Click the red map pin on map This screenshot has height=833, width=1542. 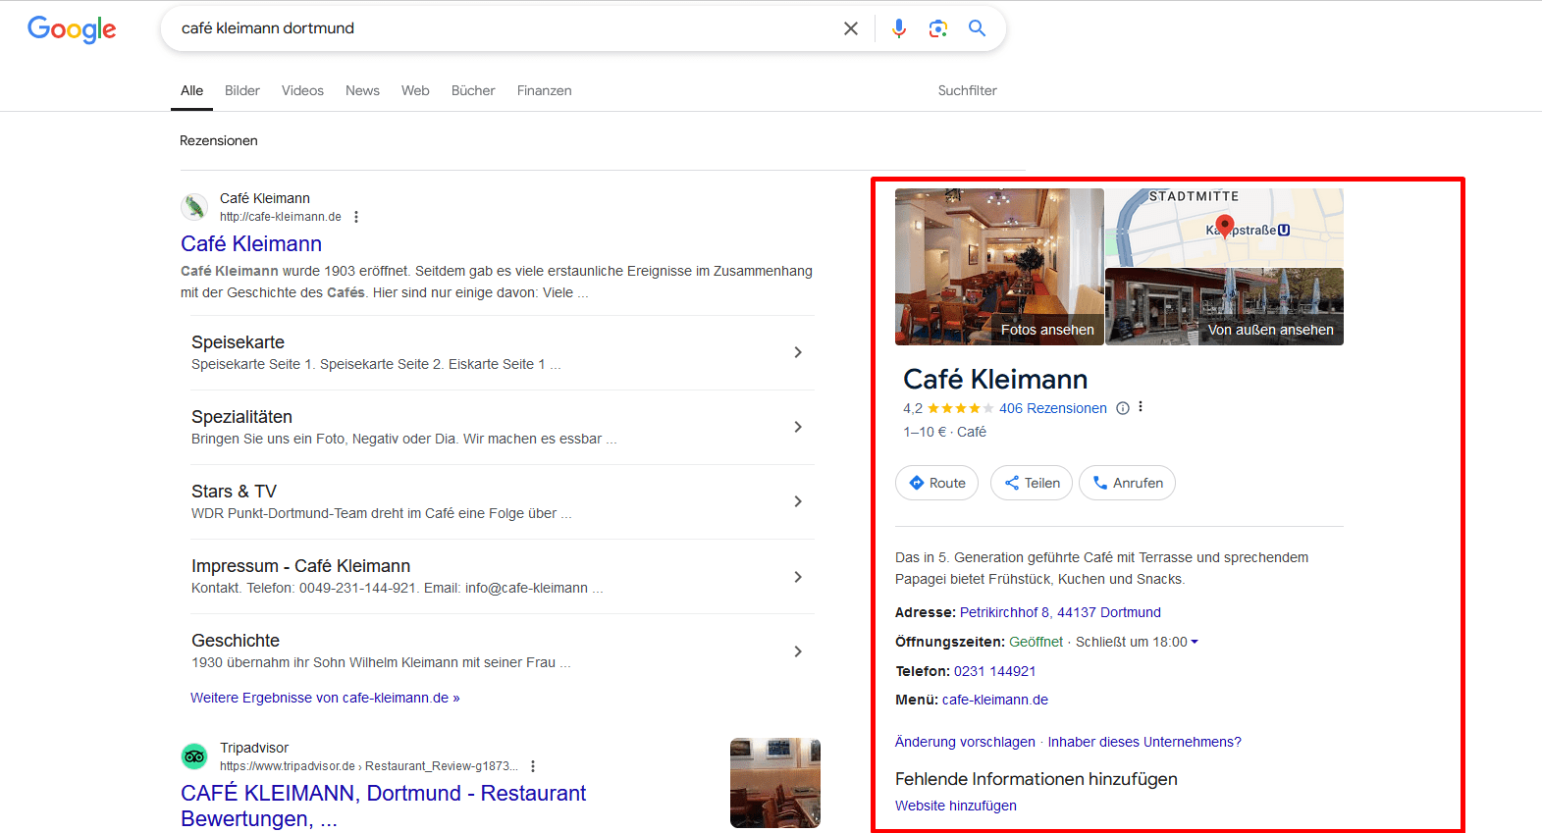(1224, 227)
